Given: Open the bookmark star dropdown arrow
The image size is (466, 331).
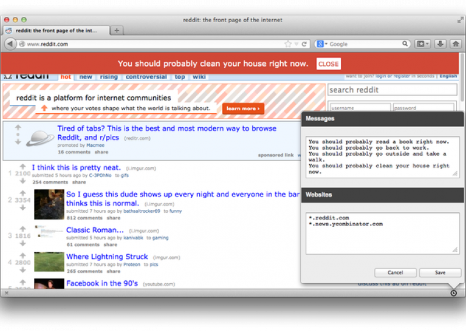Looking at the screenshot, I should pyautogui.click(x=296, y=44).
